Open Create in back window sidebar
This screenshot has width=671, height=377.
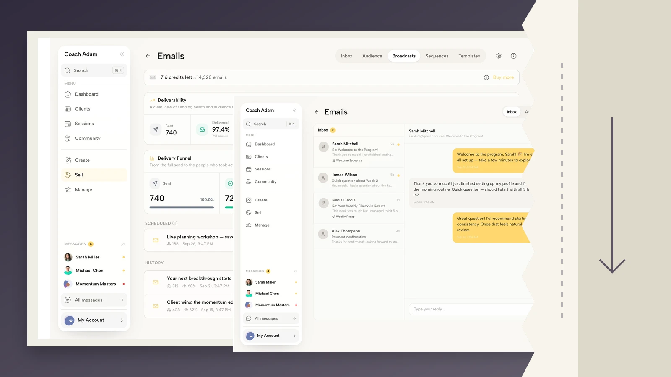click(x=94, y=160)
